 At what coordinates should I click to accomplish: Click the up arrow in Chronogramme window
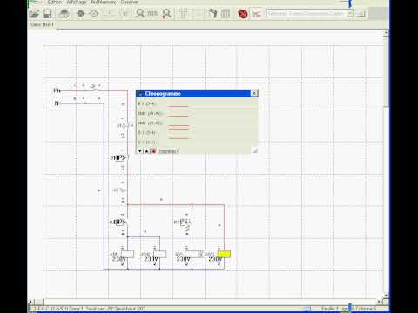(x=146, y=151)
